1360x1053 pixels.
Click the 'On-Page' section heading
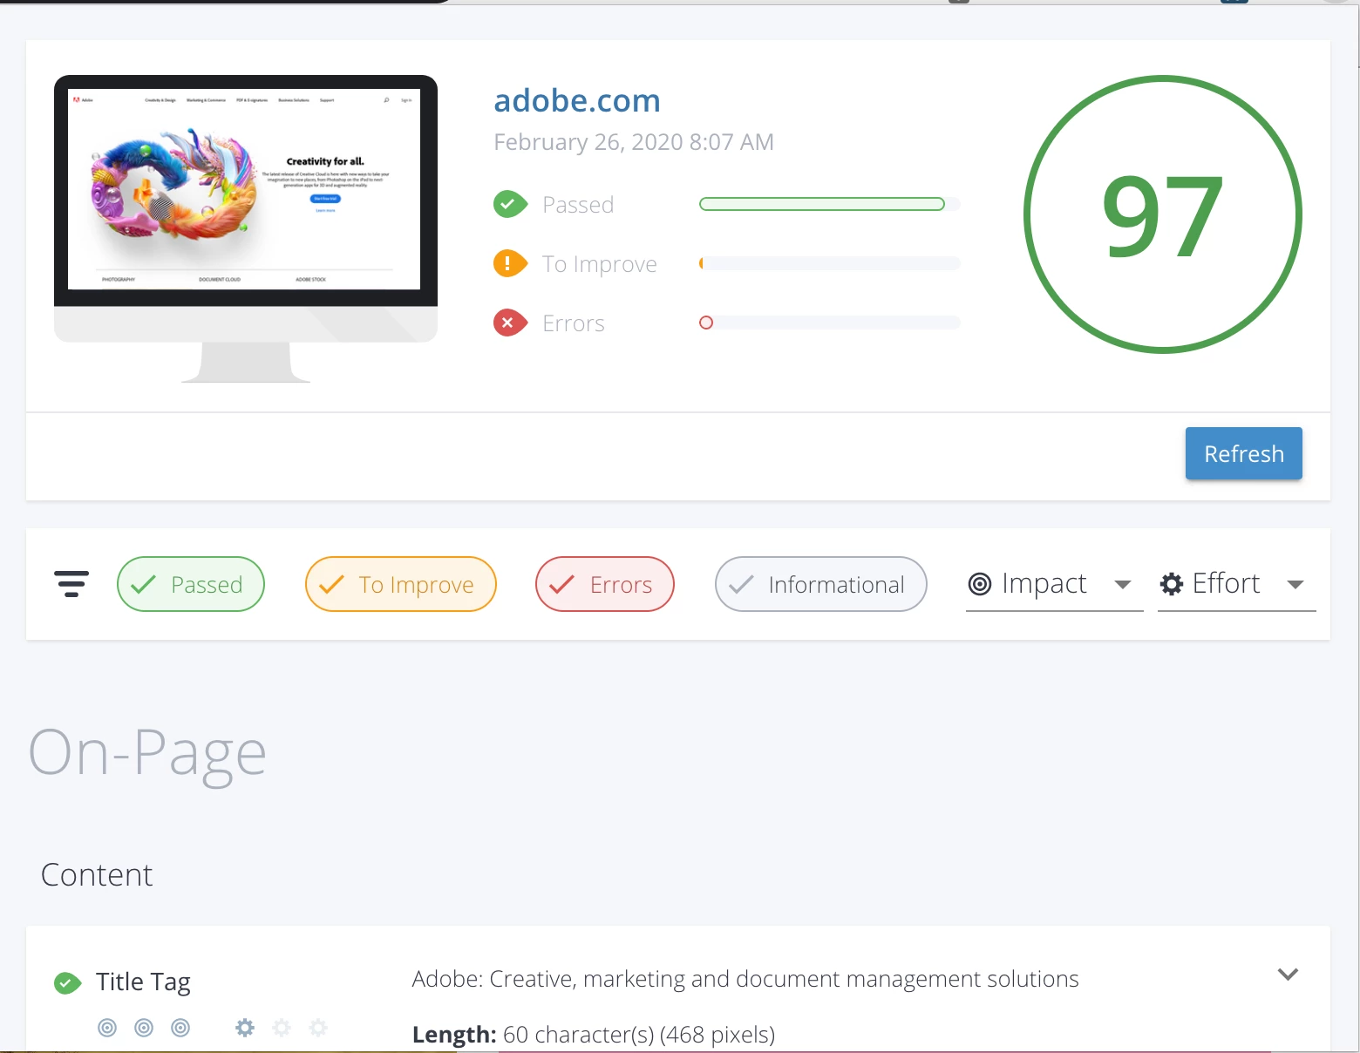coord(147,753)
